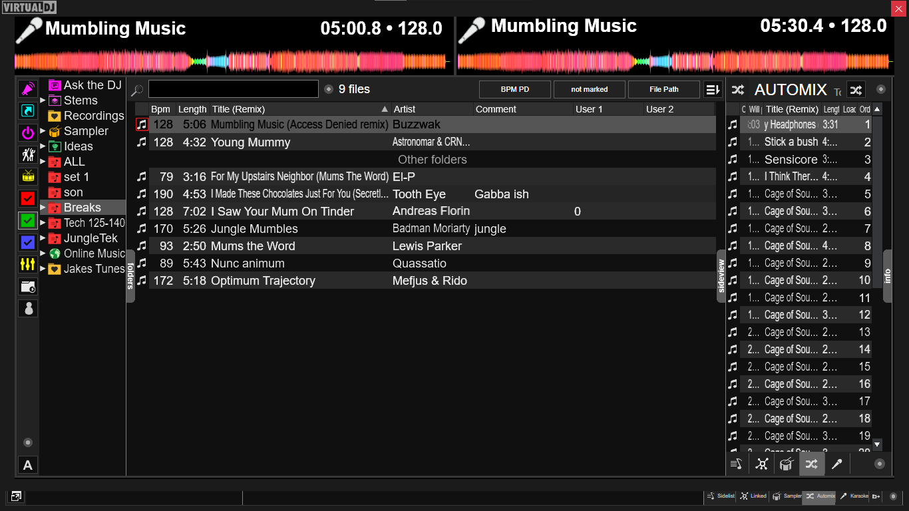Click linked tracks node icon in sideview toolbar

pos(762,464)
